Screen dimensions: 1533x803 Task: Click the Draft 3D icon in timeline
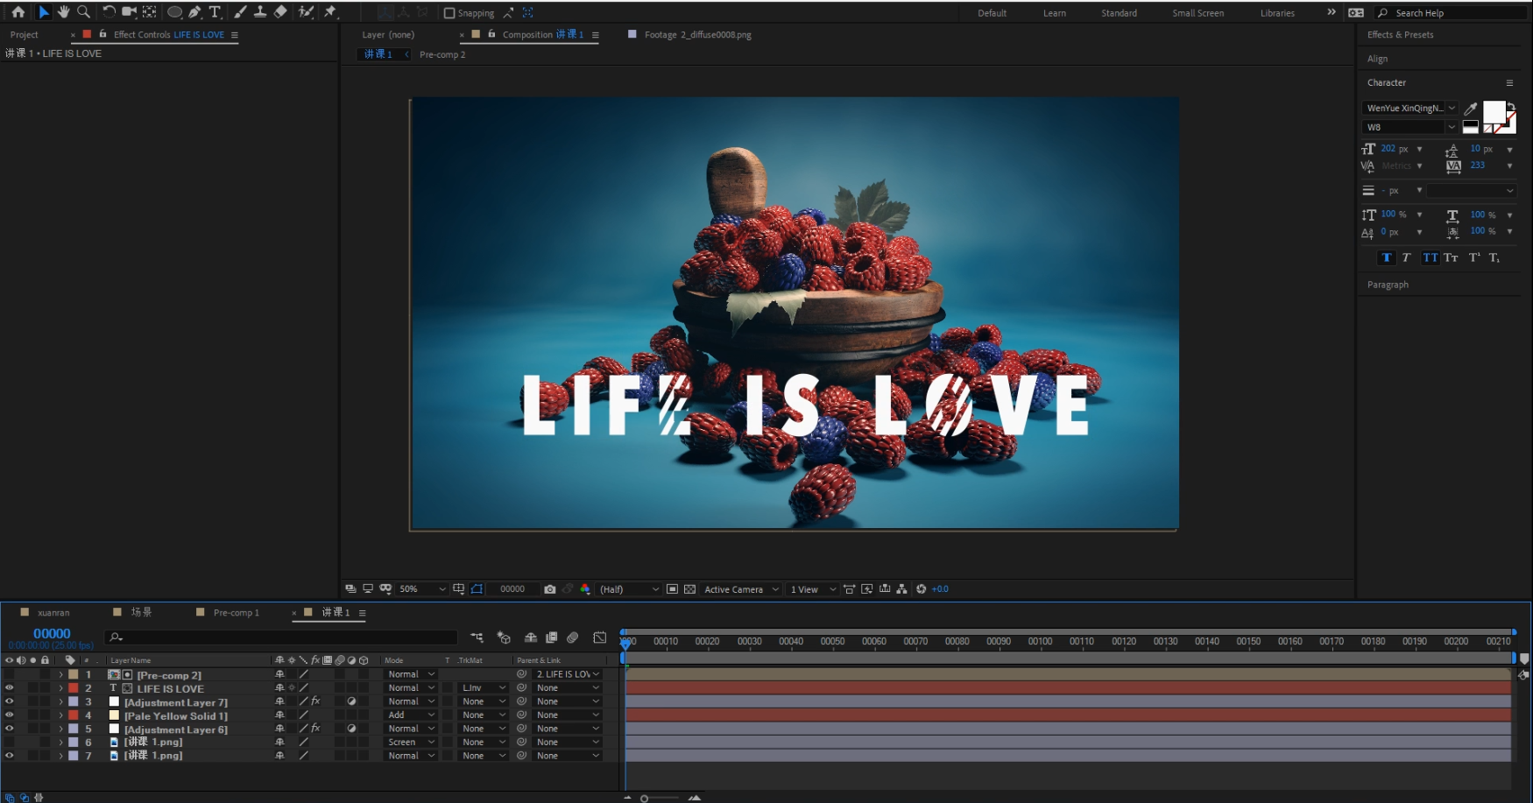coord(504,637)
